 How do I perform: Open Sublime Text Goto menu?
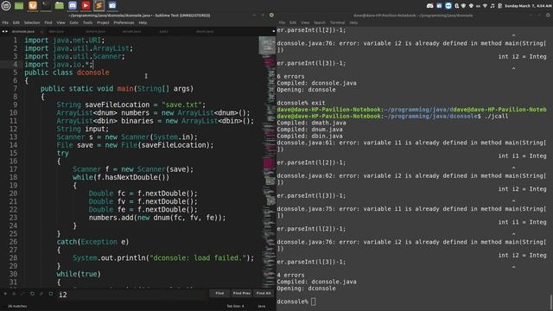click(73, 22)
